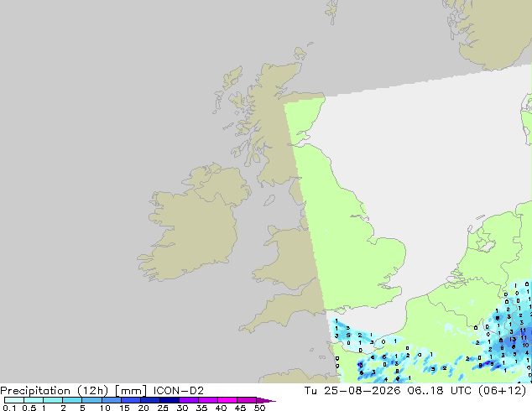Select the legend swatch between 10 and 15
Viewport: 532px width, 411px height.
pos(112,400)
